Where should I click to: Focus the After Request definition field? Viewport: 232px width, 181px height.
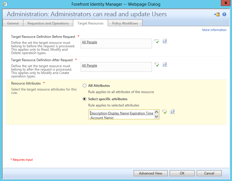coord(116,67)
